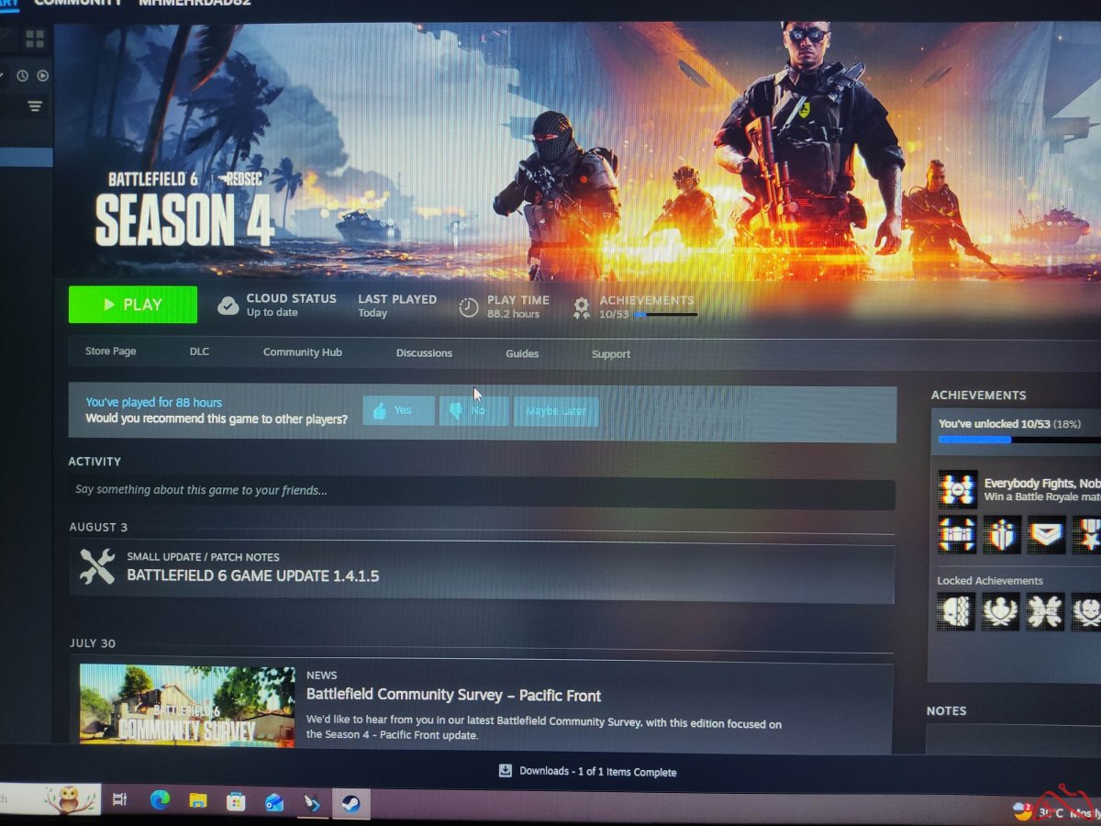Click the "You've played for 88 hours" text
This screenshot has height=826, width=1101.
153,402
